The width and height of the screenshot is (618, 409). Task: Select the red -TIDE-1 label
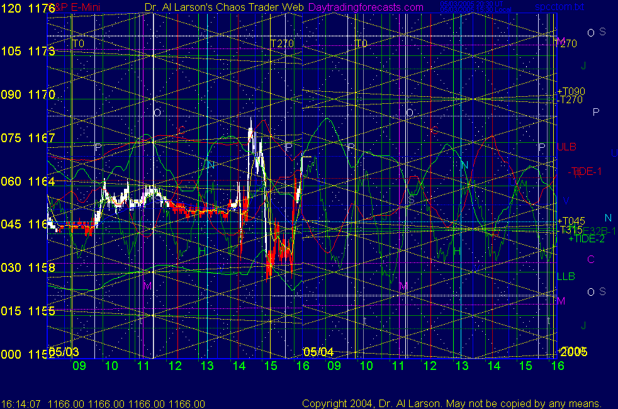584,171
